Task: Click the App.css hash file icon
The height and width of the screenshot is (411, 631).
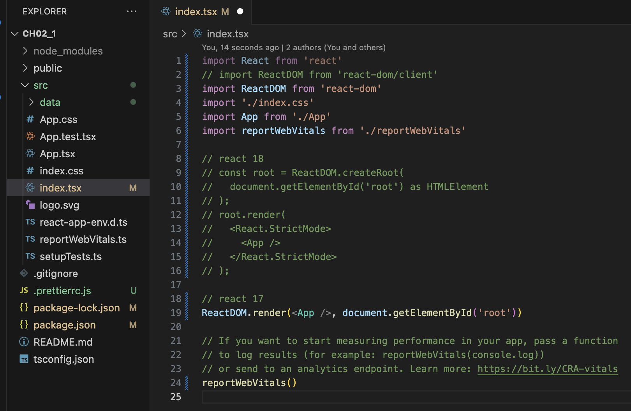Action: tap(30, 119)
